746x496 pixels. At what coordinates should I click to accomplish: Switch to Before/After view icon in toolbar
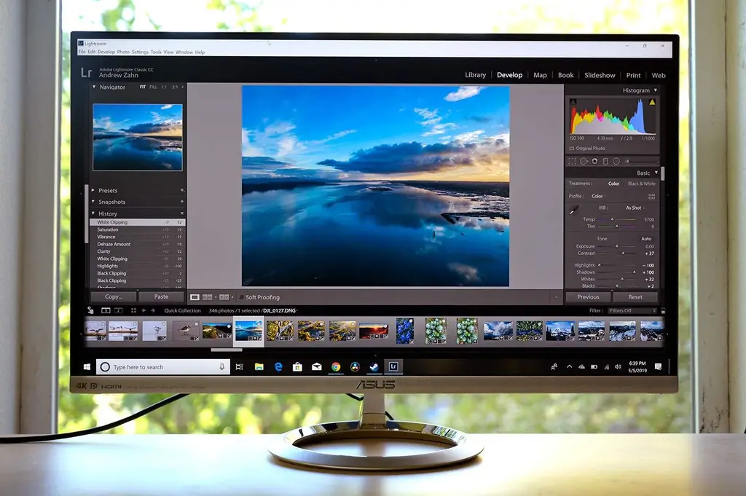pos(224,297)
